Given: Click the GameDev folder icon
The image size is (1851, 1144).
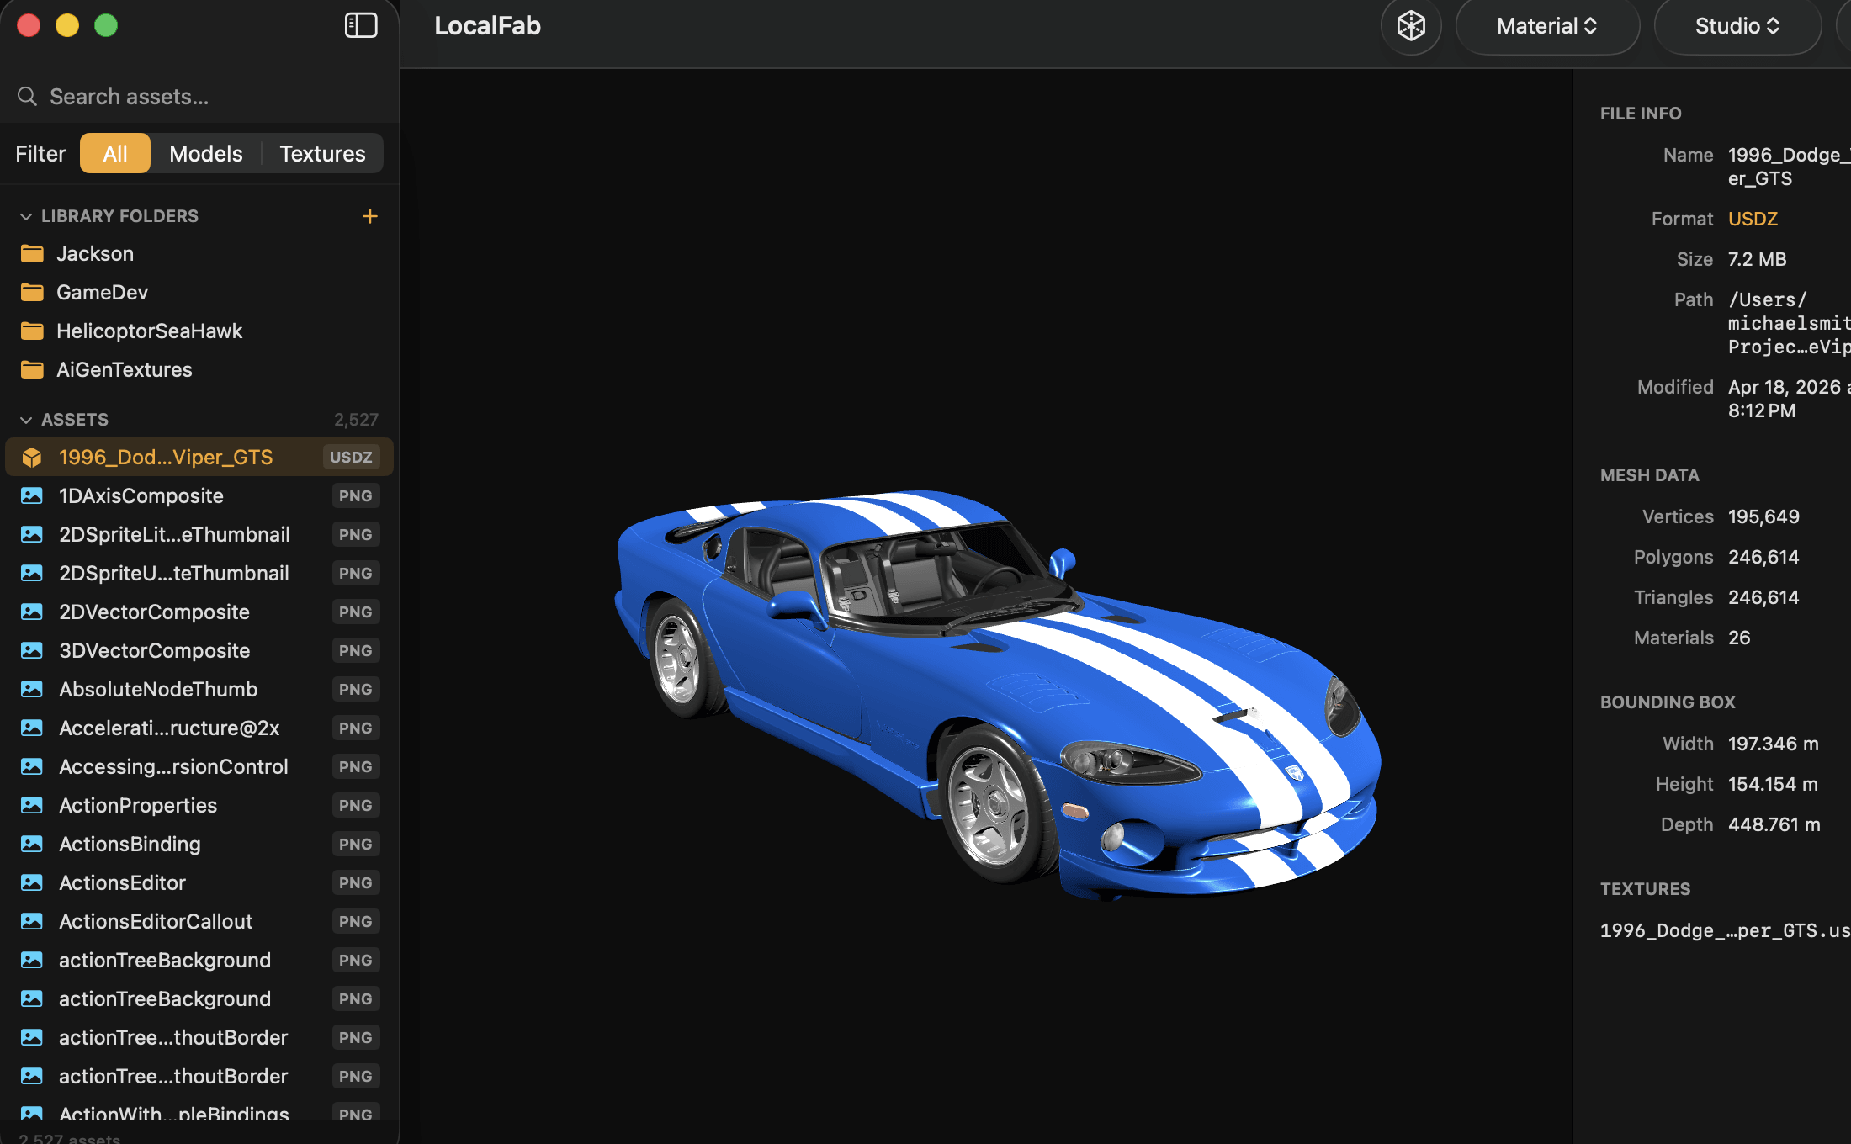Looking at the screenshot, I should (32, 292).
